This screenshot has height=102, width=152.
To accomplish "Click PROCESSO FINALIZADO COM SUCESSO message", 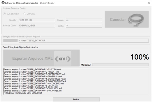I will [23, 93].
